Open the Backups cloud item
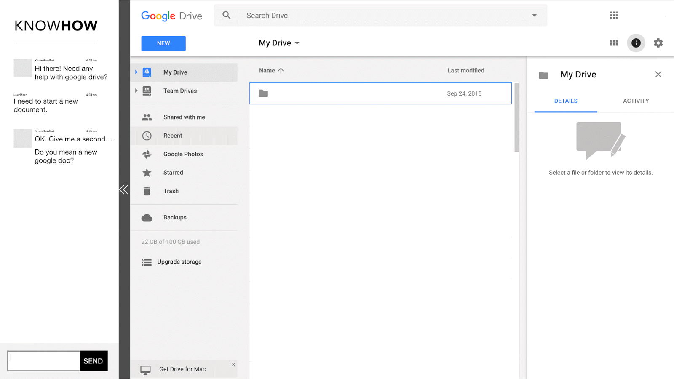674x379 pixels. 174,218
